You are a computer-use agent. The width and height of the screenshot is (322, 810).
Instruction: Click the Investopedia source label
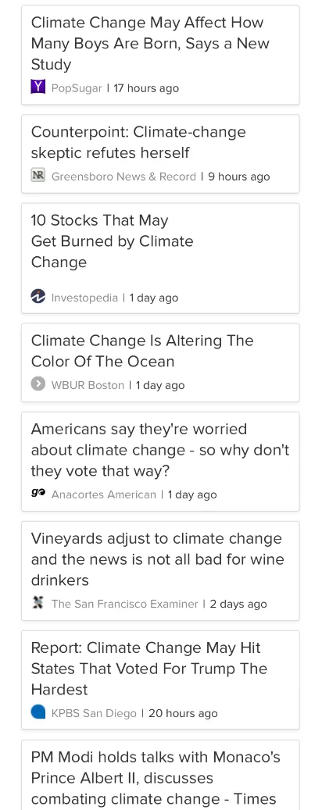(84, 298)
